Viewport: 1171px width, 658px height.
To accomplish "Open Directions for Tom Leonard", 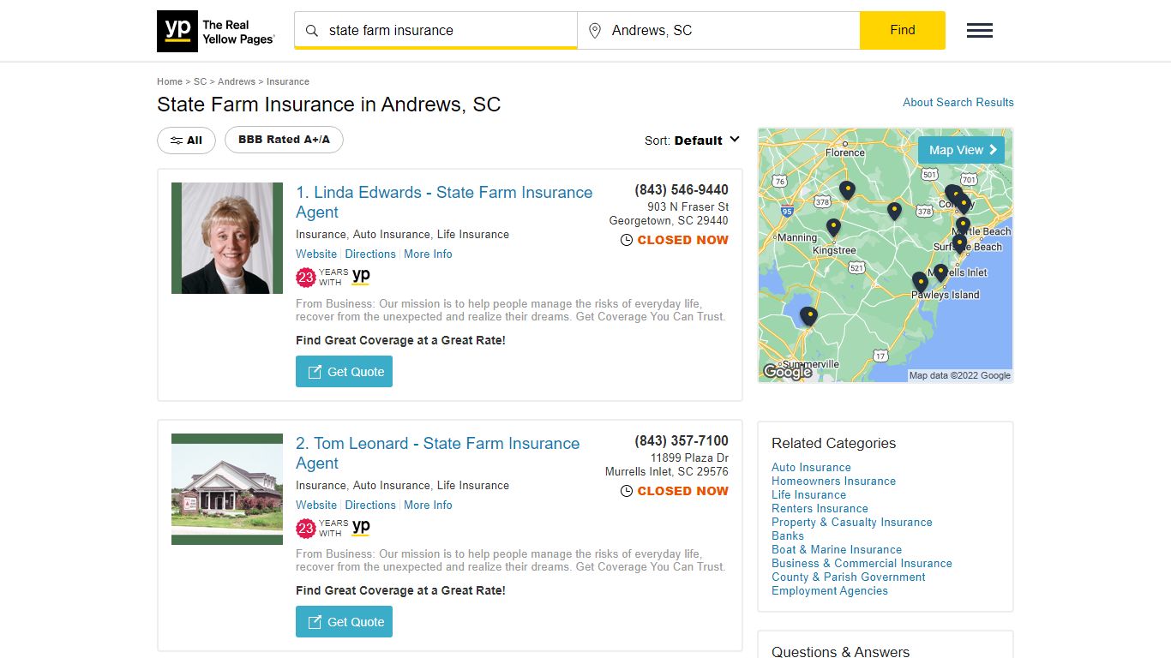I will click(370, 505).
